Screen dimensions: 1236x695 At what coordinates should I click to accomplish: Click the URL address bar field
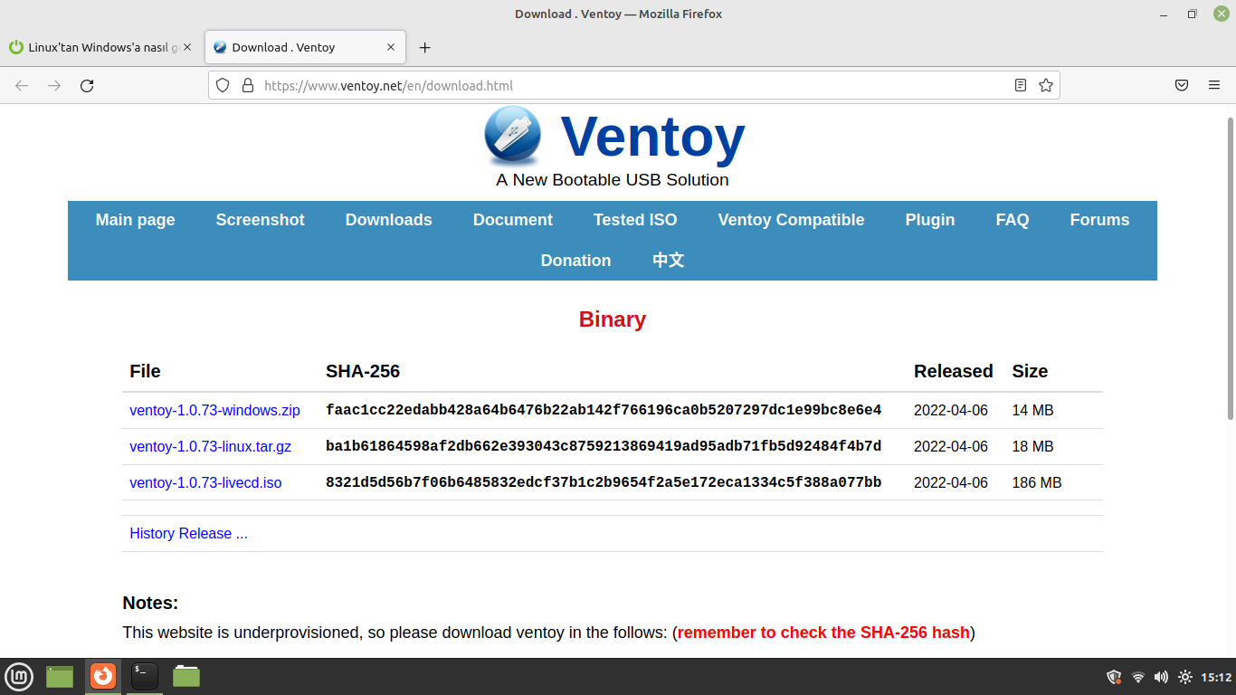point(633,85)
